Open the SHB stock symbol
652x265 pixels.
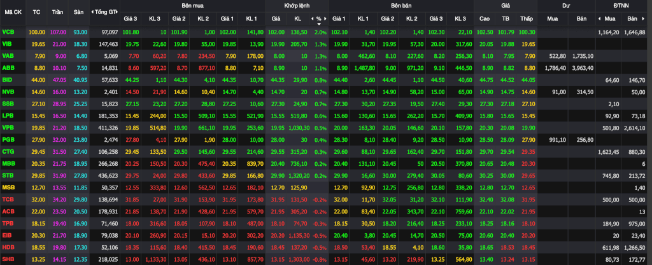(8, 260)
